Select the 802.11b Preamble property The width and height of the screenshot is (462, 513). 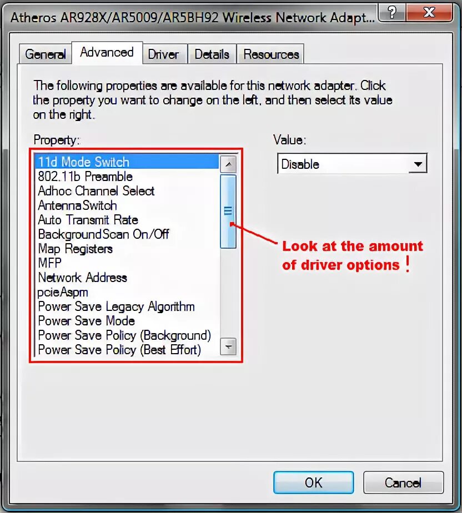click(127, 177)
